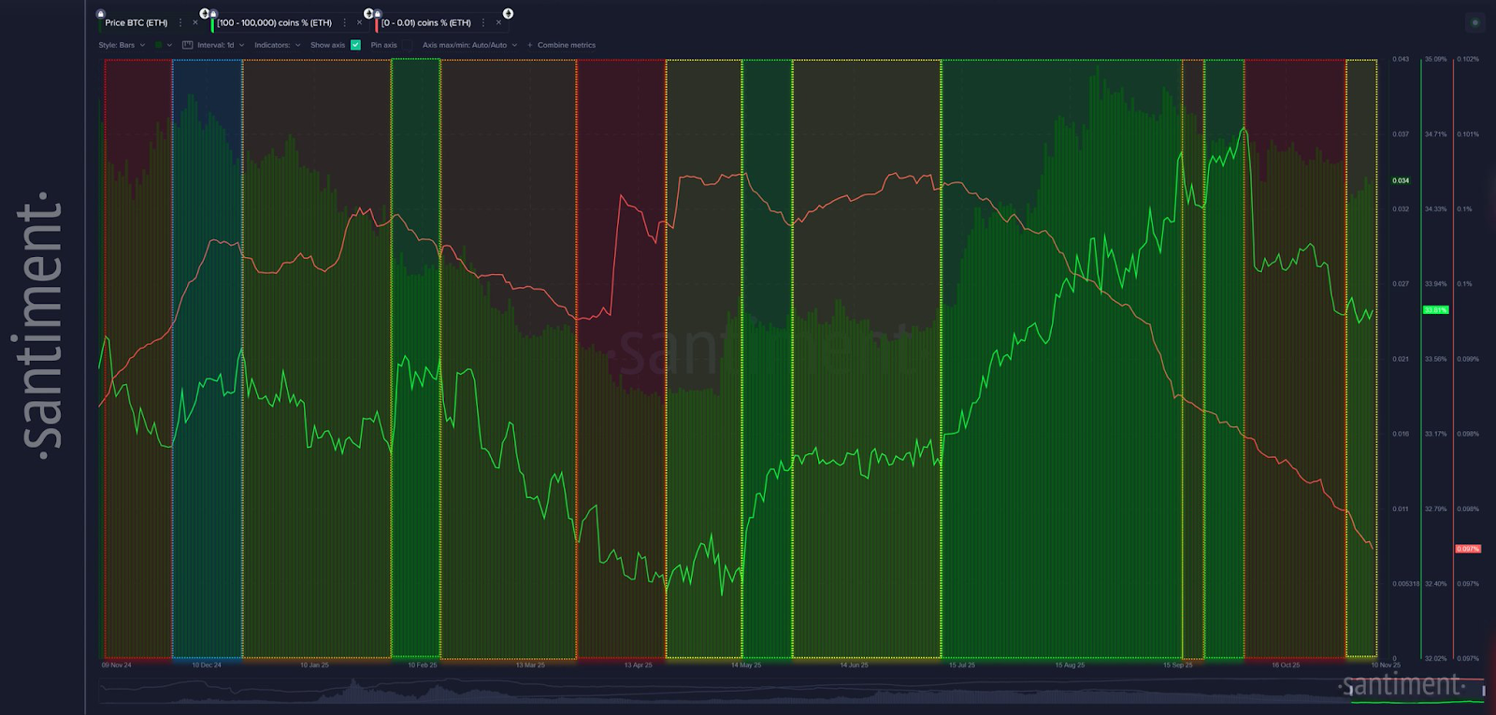Close the [0 - 0.01) coins % metric
1496x715 pixels.
497,22
